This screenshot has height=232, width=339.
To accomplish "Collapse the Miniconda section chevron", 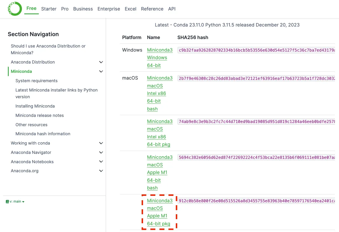I will pos(101,71).
